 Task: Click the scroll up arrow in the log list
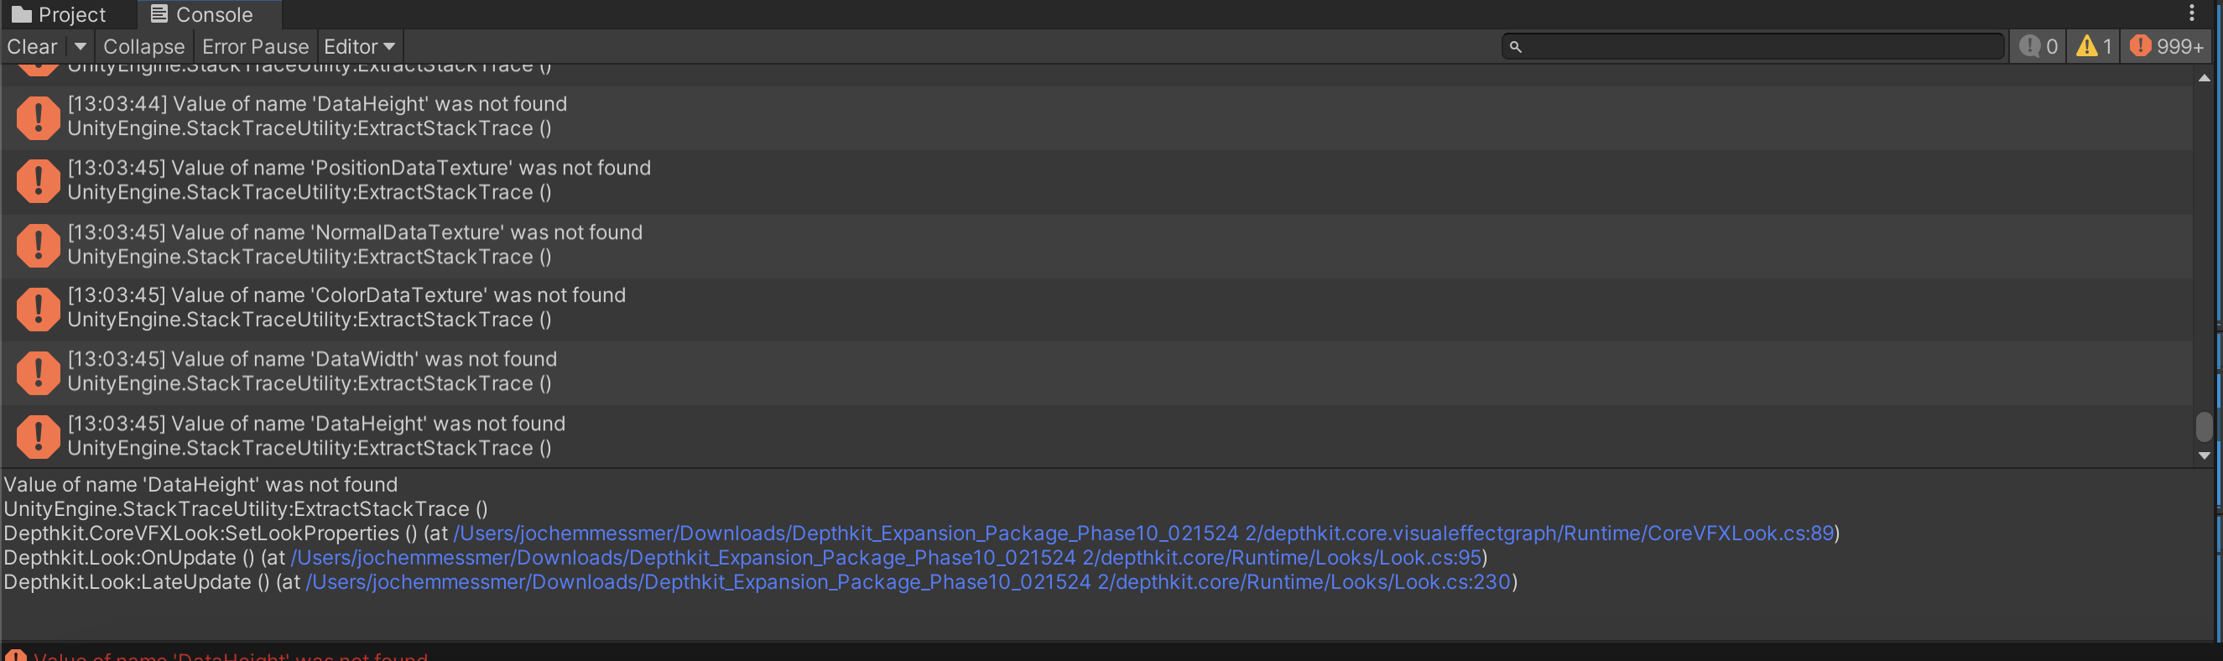point(2204,78)
